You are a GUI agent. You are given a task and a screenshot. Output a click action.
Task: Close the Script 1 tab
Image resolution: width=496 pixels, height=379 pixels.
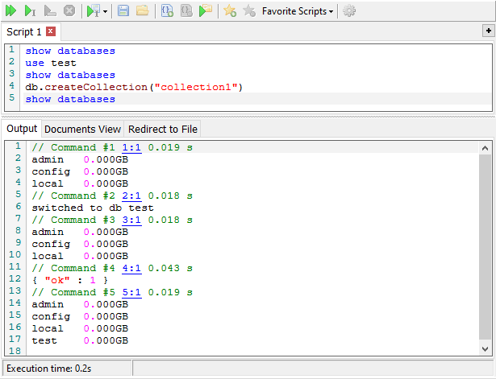(x=50, y=31)
